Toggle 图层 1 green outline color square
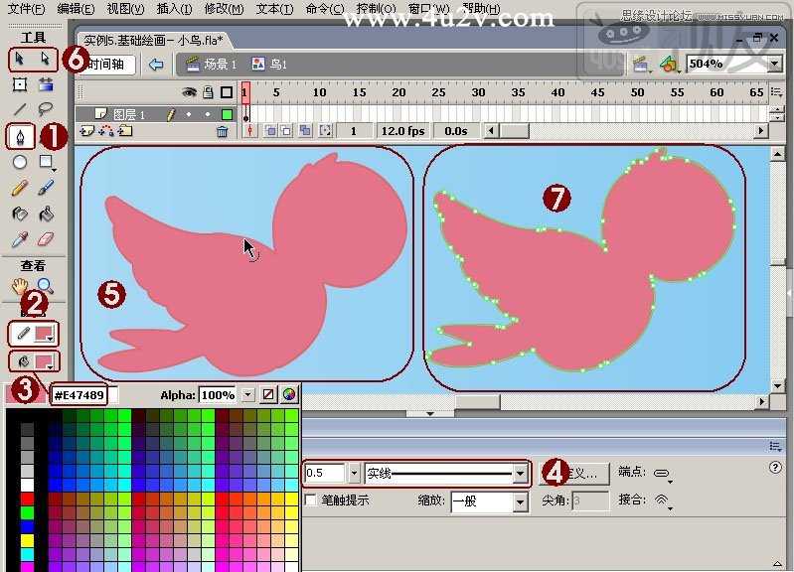The width and height of the screenshot is (794, 572). 227,115
